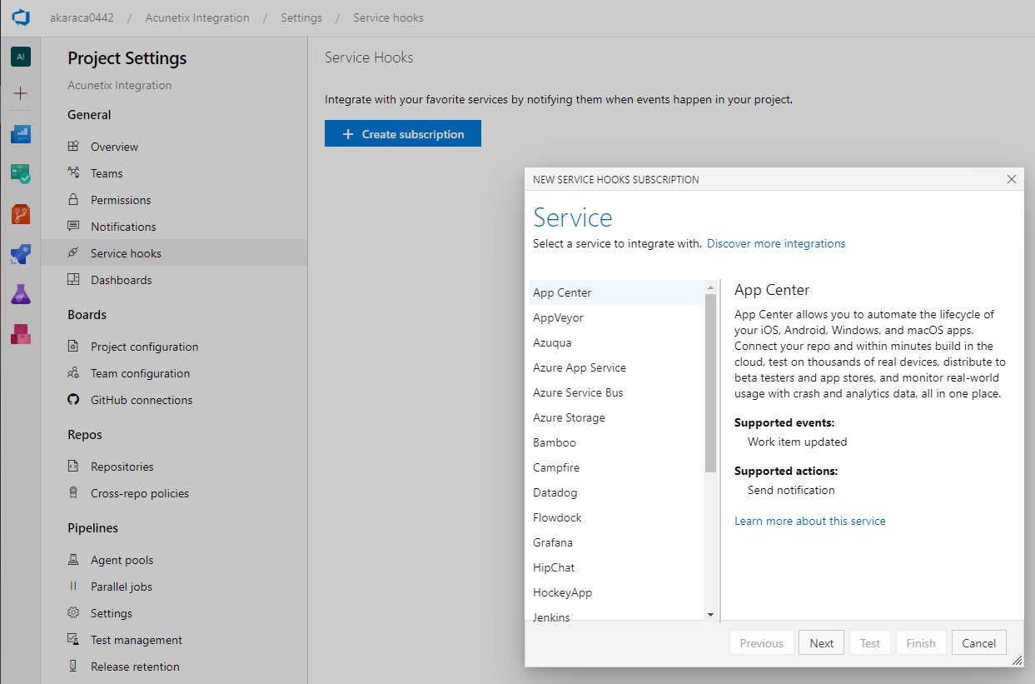This screenshot has height=684, width=1035.
Task: Click the Parallel jobs icon
Action: coord(74,587)
